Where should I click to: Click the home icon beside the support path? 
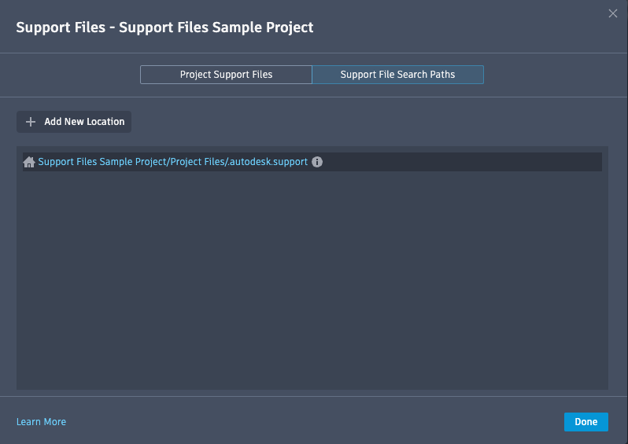click(x=29, y=162)
